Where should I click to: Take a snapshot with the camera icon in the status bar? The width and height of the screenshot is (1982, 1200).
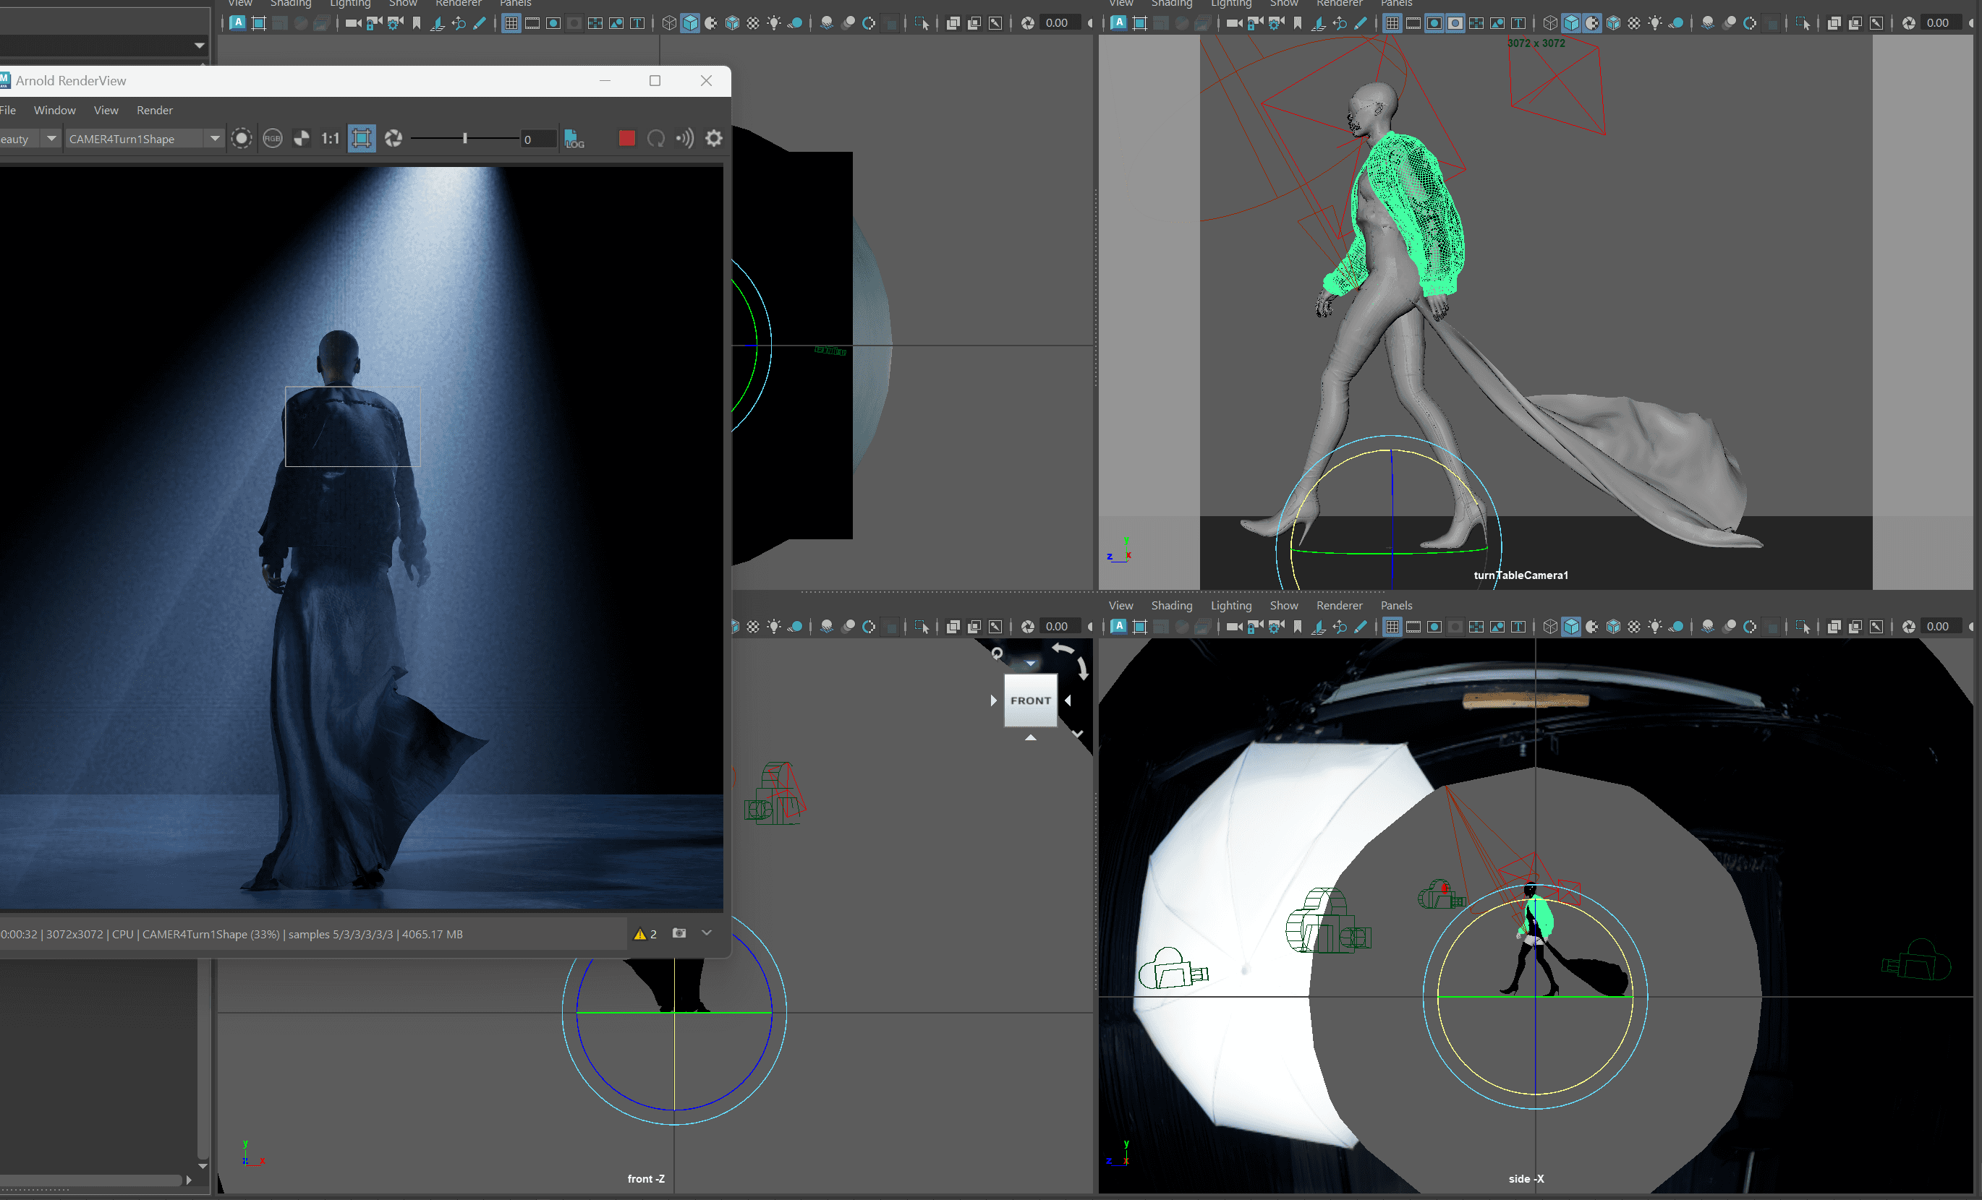(679, 933)
